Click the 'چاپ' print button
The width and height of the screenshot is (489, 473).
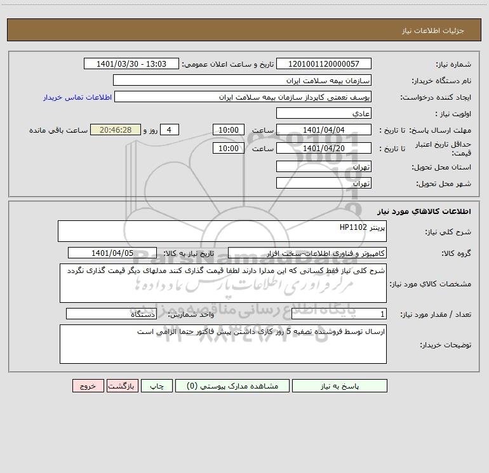(157, 385)
